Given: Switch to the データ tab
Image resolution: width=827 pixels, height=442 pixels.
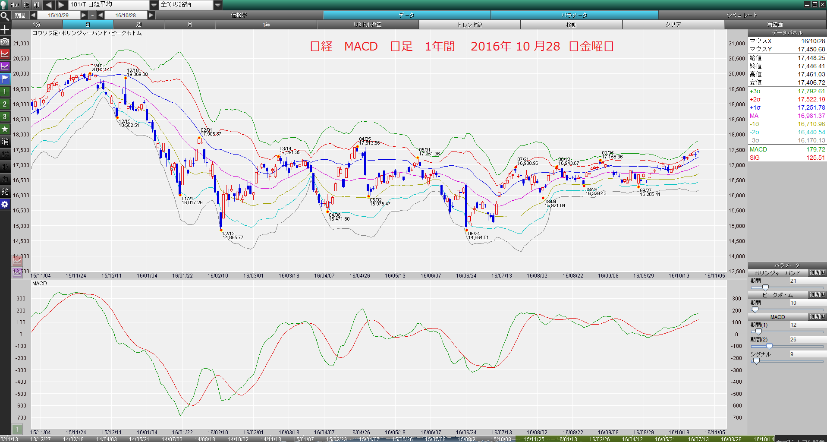Looking at the screenshot, I should pyautogui.click(x=407, y=15).
